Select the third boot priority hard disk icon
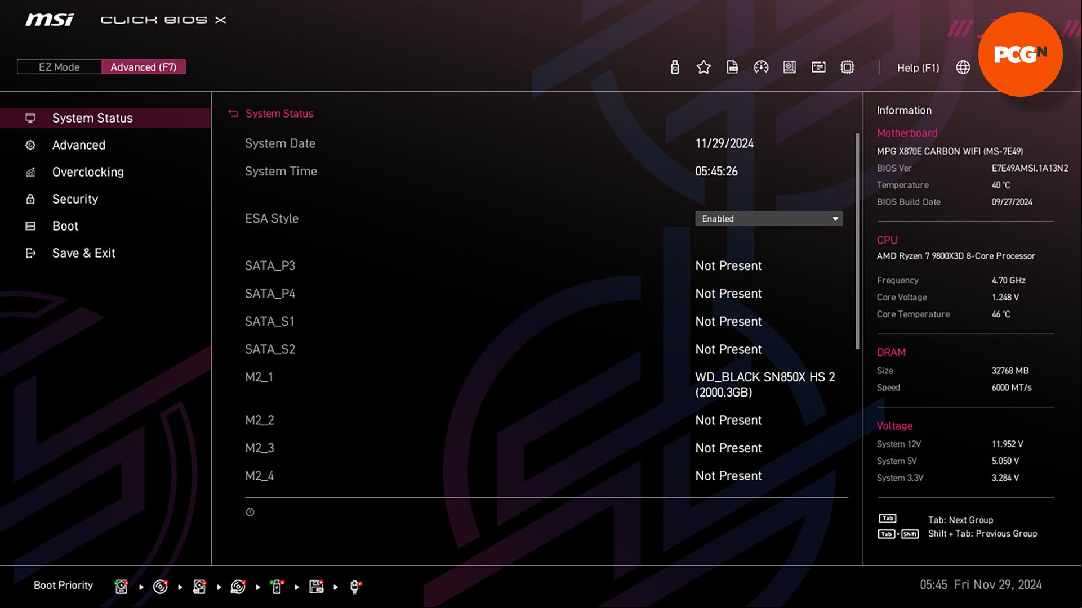The height and width of the screenshot is (608, 1082). (199, 587)
